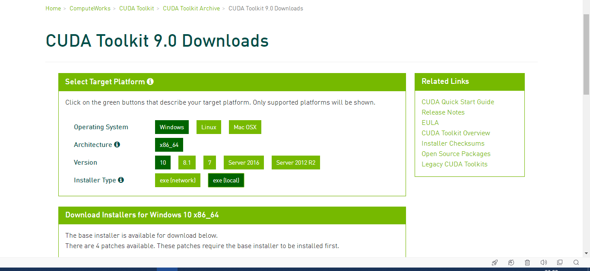
Task: Click 'Version' row label
Action: (86, 163)
